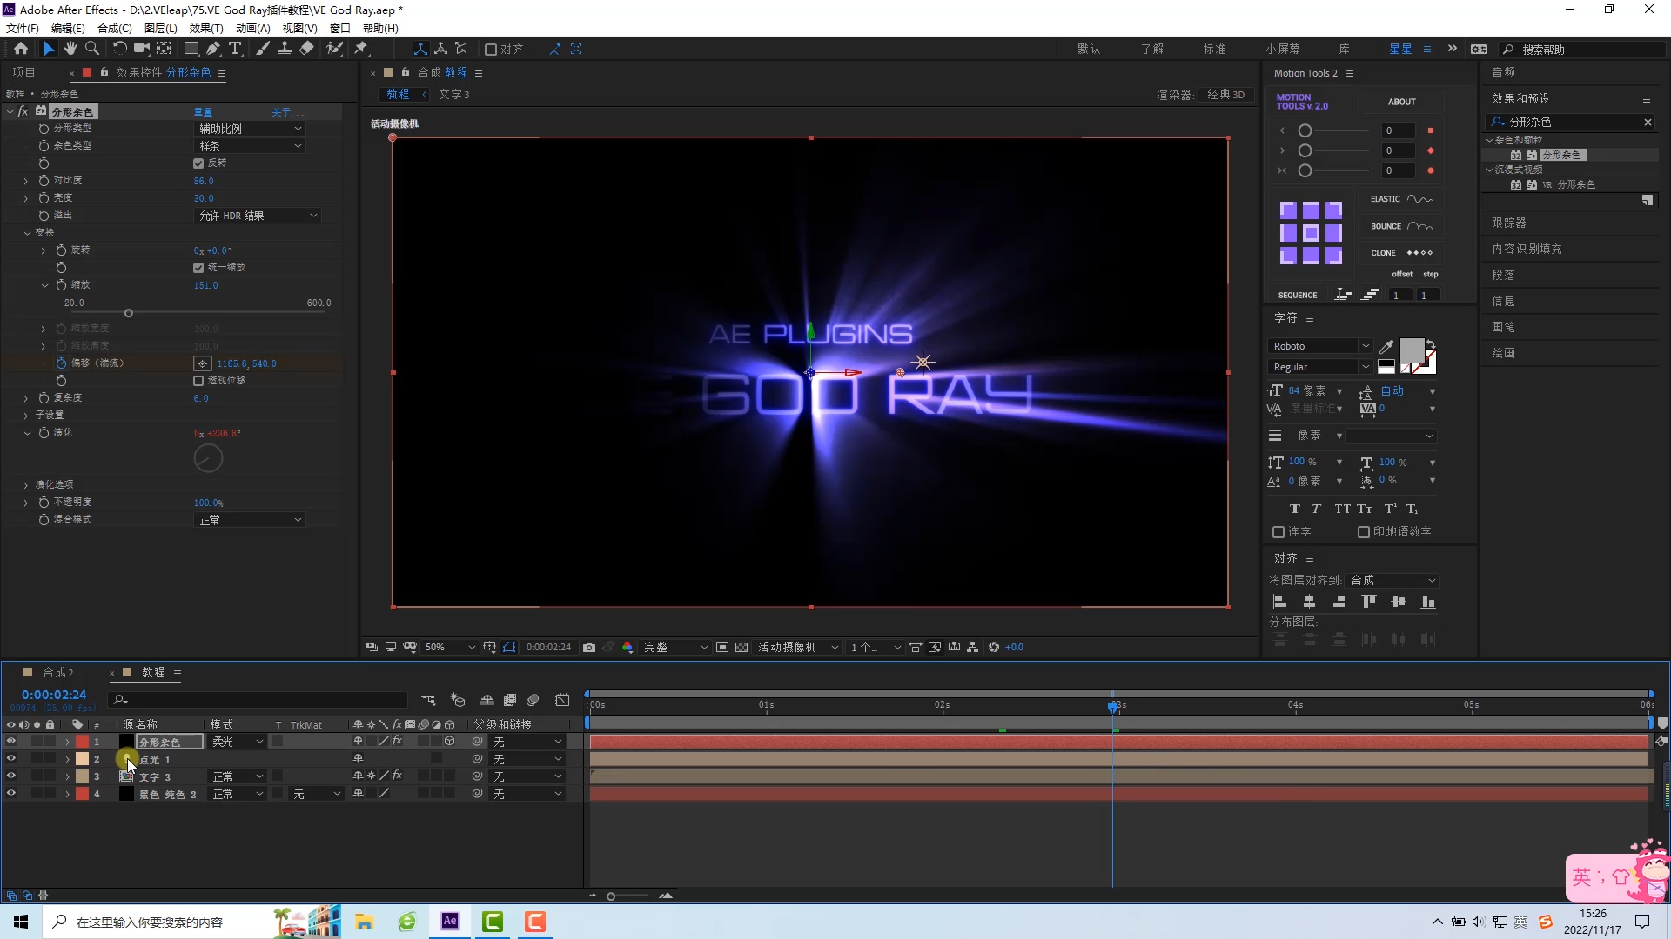Select the Zoom magnifier tool
The image size is (1671, 939).
pos(92,49)
